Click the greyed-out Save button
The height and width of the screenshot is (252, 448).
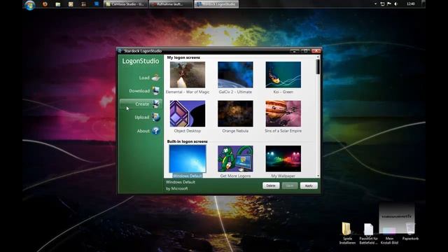[290, 185]
